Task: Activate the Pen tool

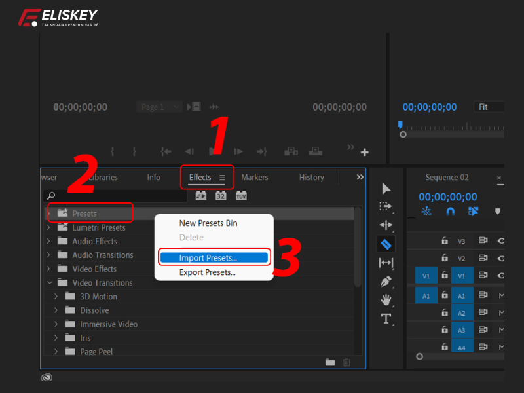Action: 386,280
